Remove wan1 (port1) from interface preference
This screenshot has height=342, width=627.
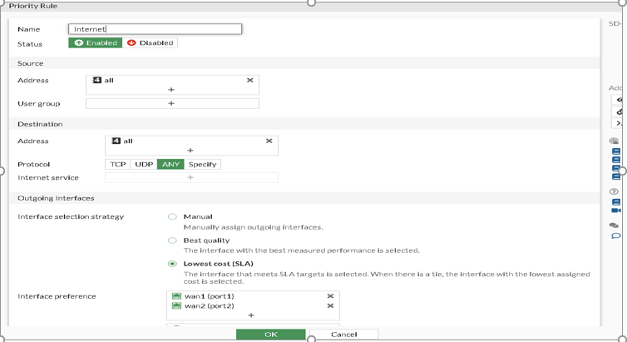[x=330, y=296]
